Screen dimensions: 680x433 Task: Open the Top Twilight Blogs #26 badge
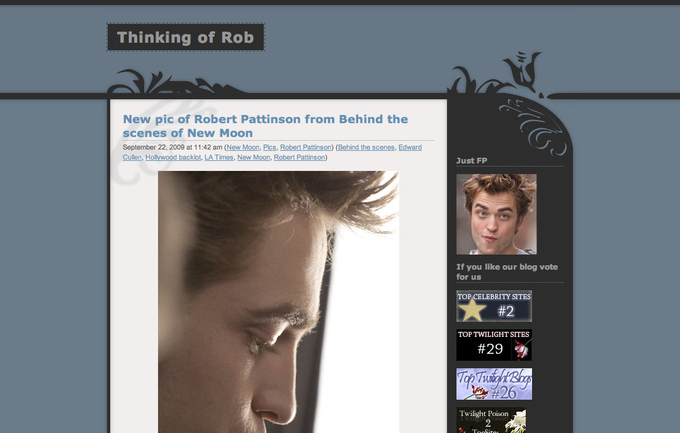click(x=494, y=384)
